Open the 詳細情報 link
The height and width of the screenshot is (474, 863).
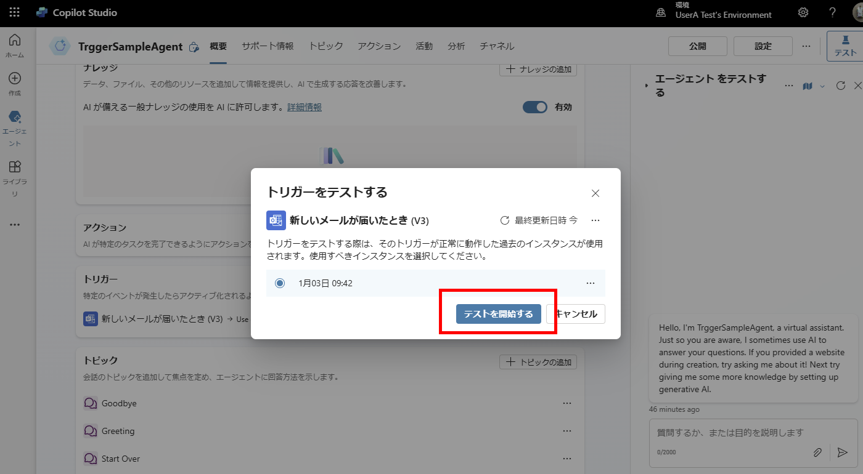(x=304, y=106)
